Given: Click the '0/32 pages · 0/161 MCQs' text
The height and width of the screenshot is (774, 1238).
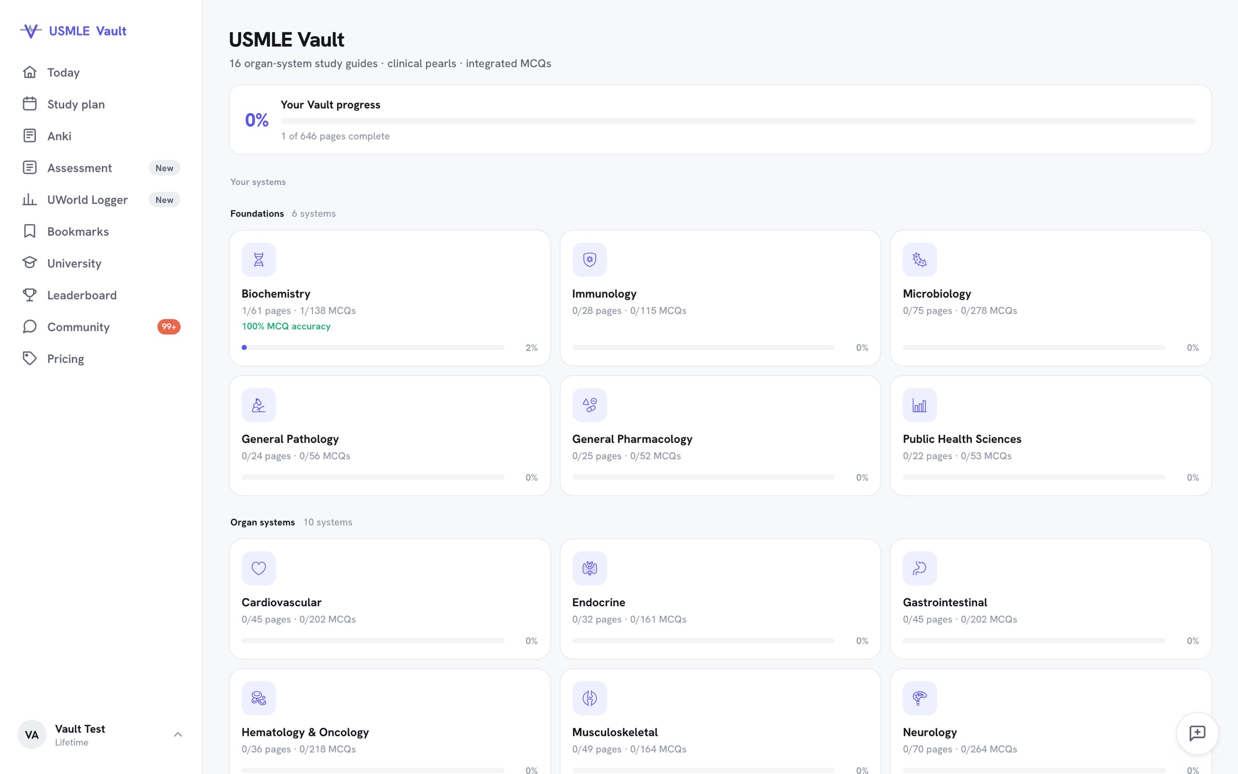Looking at the screenshot, I should [x=629, y=619].
